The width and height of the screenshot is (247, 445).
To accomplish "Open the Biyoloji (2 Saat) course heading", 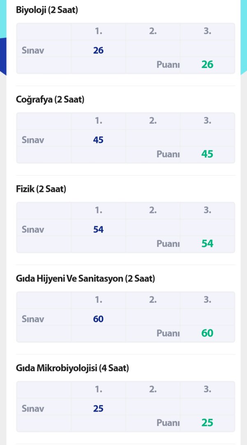I will click(x=47, y=10).
